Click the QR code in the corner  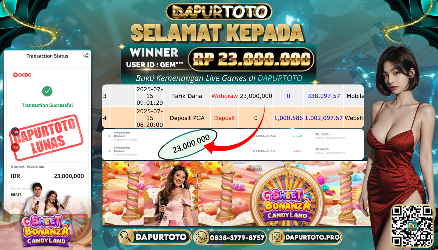pos(412,226)
